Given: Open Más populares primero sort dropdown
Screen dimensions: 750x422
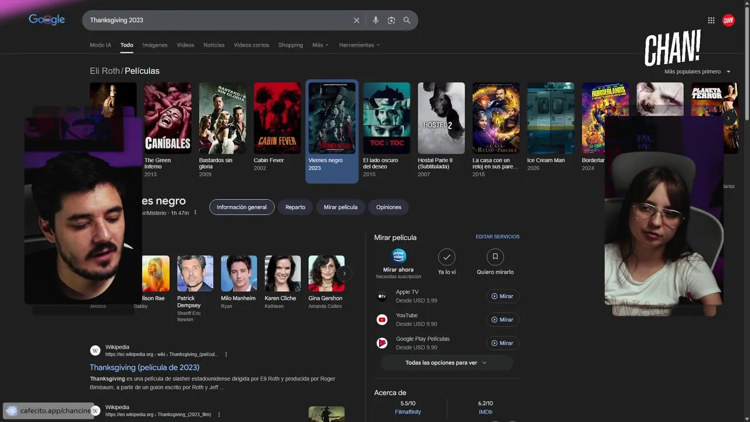Looking at the screenshot, I should [697, 72].
